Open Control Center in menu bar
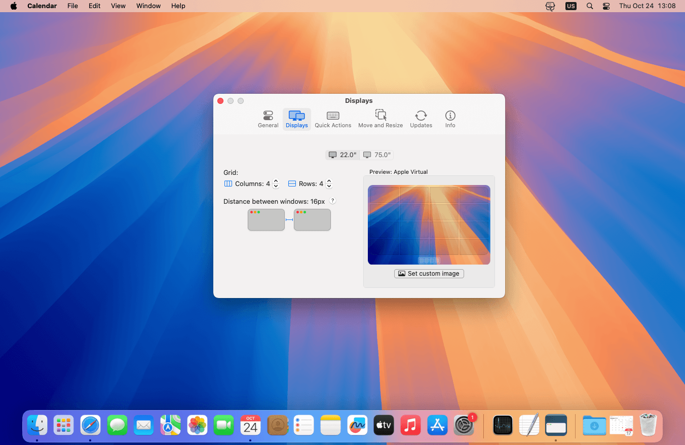Image resolution: width=685 pixels, height=445 pixels. click(606, 6)
